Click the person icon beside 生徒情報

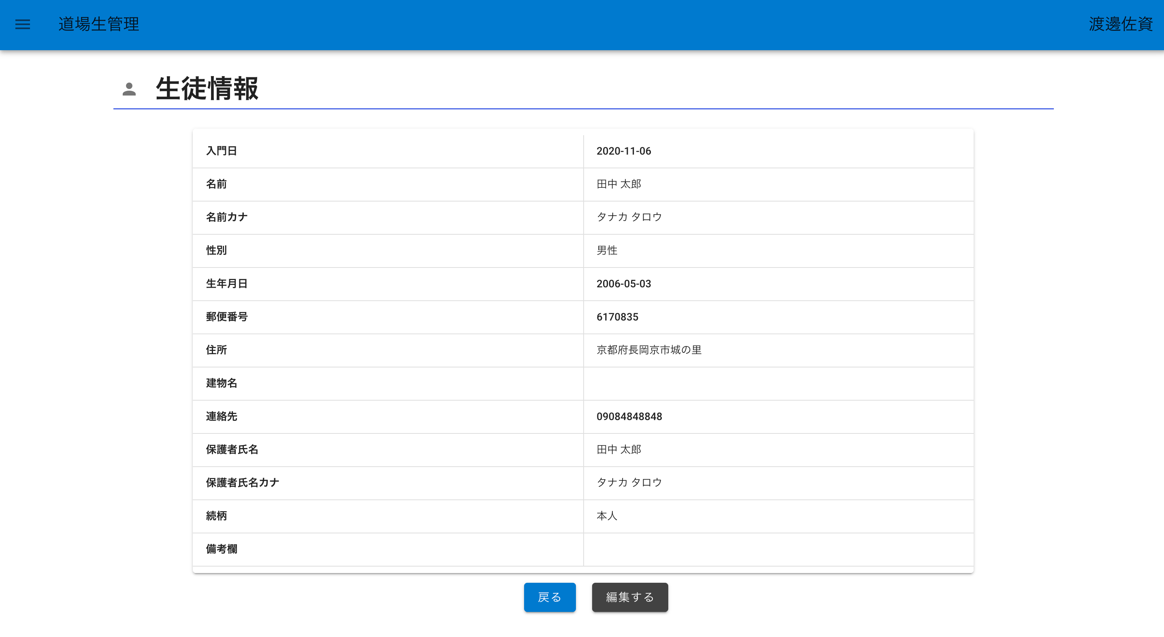129,90
